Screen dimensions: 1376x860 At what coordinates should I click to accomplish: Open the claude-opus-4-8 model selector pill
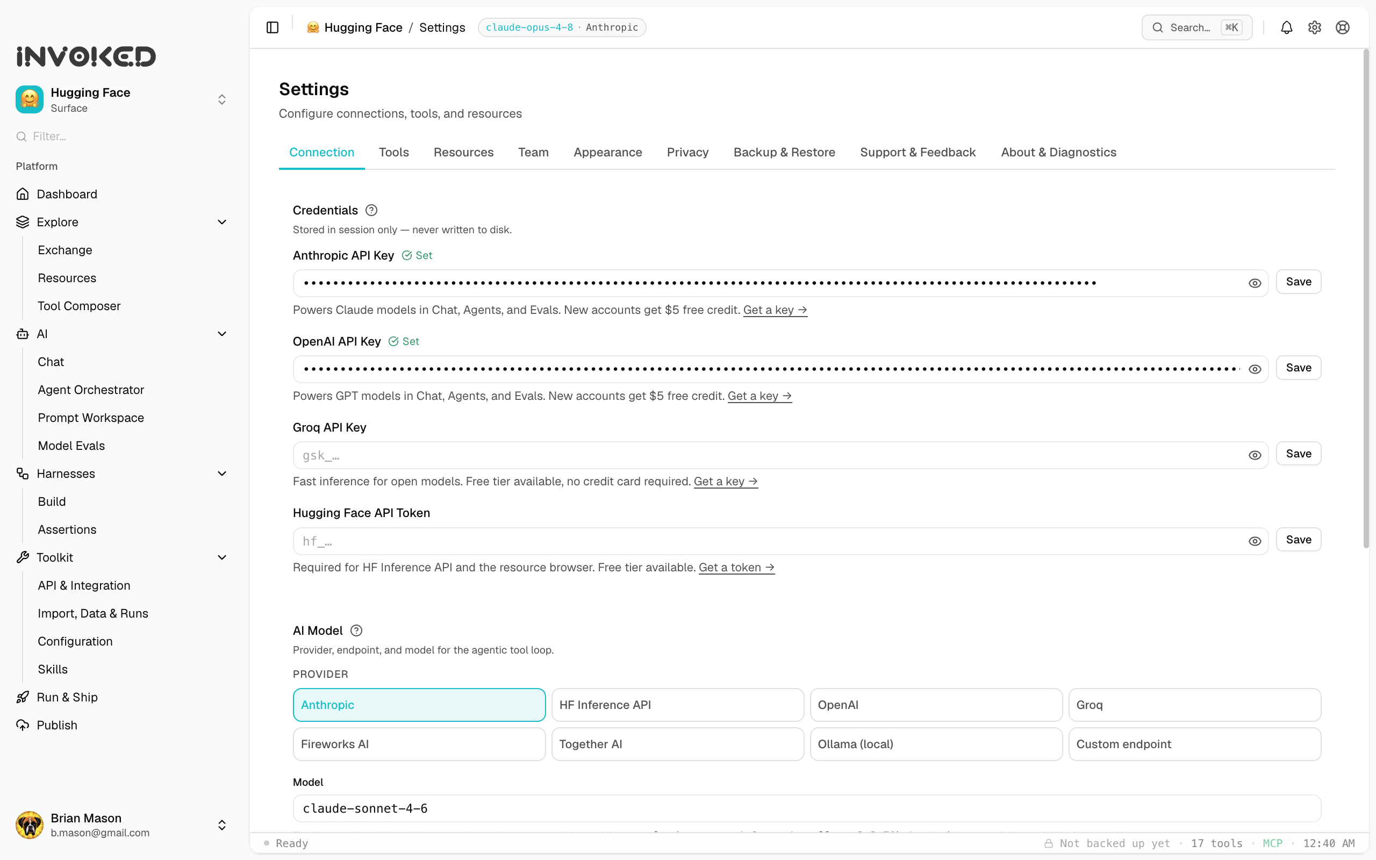point(562,27)
